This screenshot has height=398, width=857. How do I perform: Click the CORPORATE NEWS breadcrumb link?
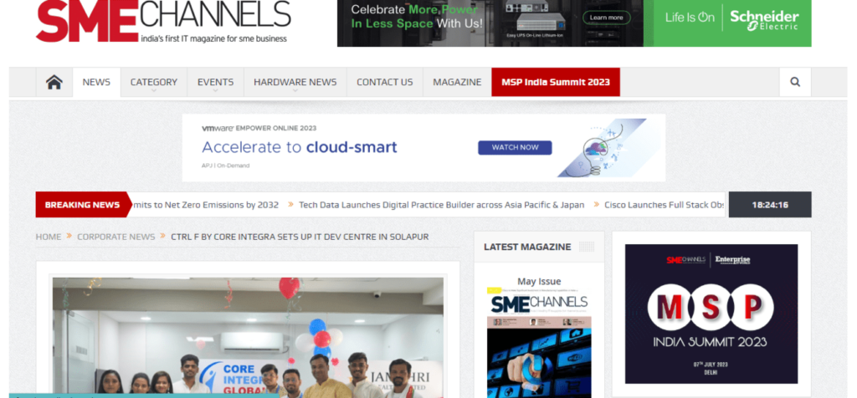pos(115,237)
